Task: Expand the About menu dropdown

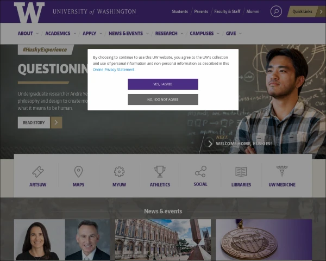Action: click(x=37, y=34)
